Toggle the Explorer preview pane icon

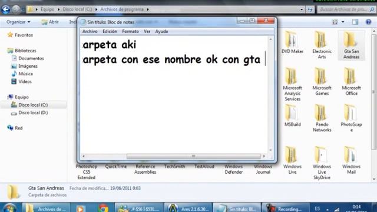tap(355, 22)
